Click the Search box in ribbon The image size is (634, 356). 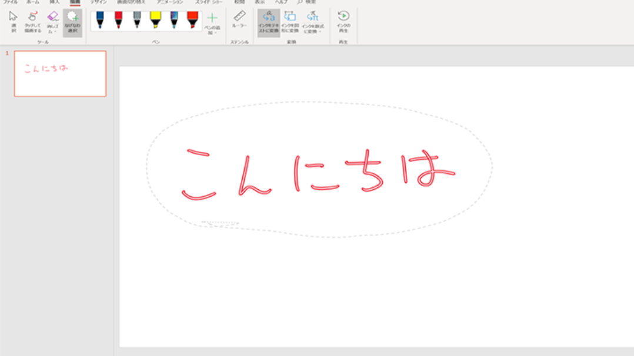[307, 2]
